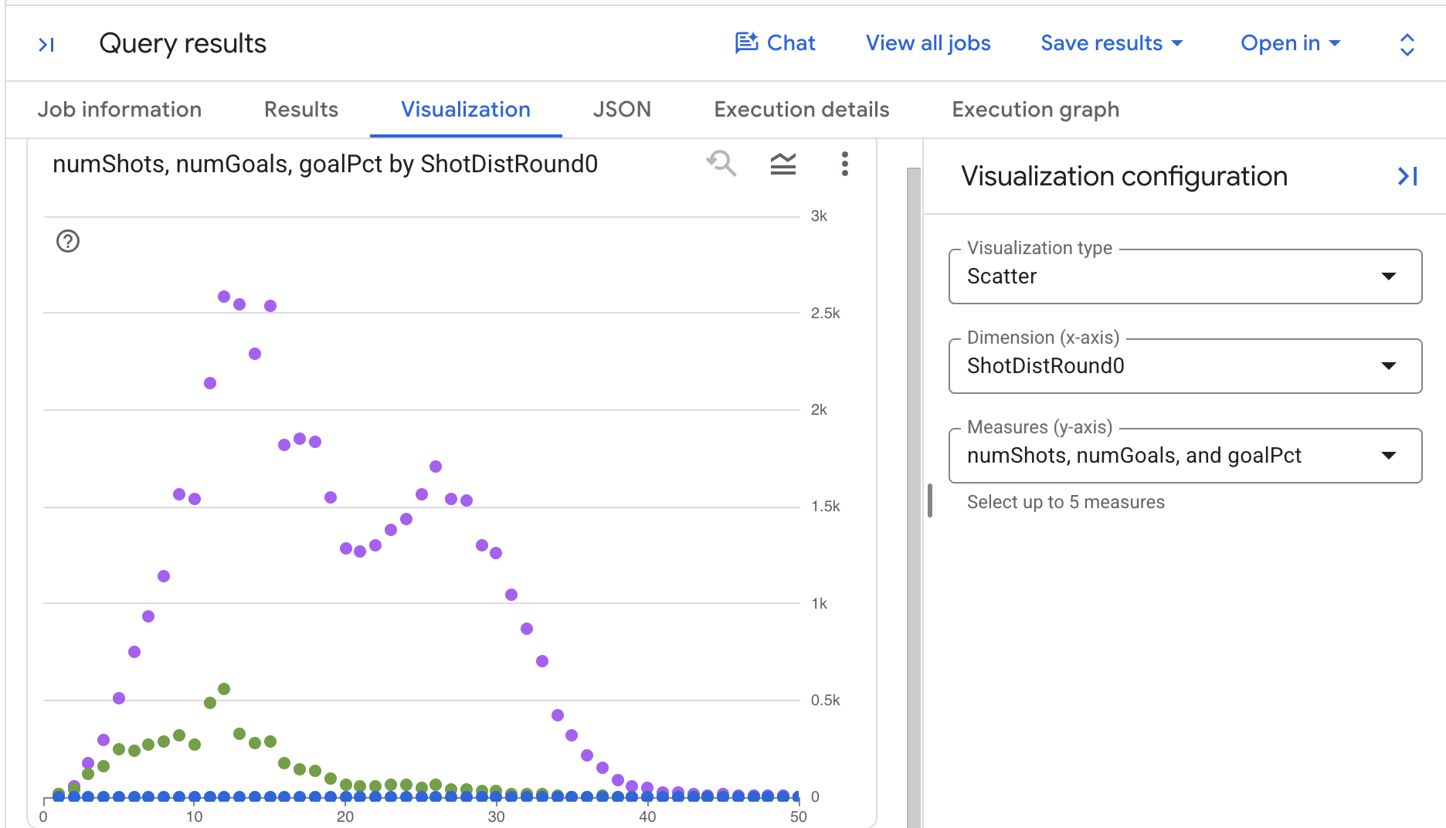Image resolution: width=1446 pixels, height=828 pixels.
Task: Click the reset zoom magnifier icon
Action: 721,164
